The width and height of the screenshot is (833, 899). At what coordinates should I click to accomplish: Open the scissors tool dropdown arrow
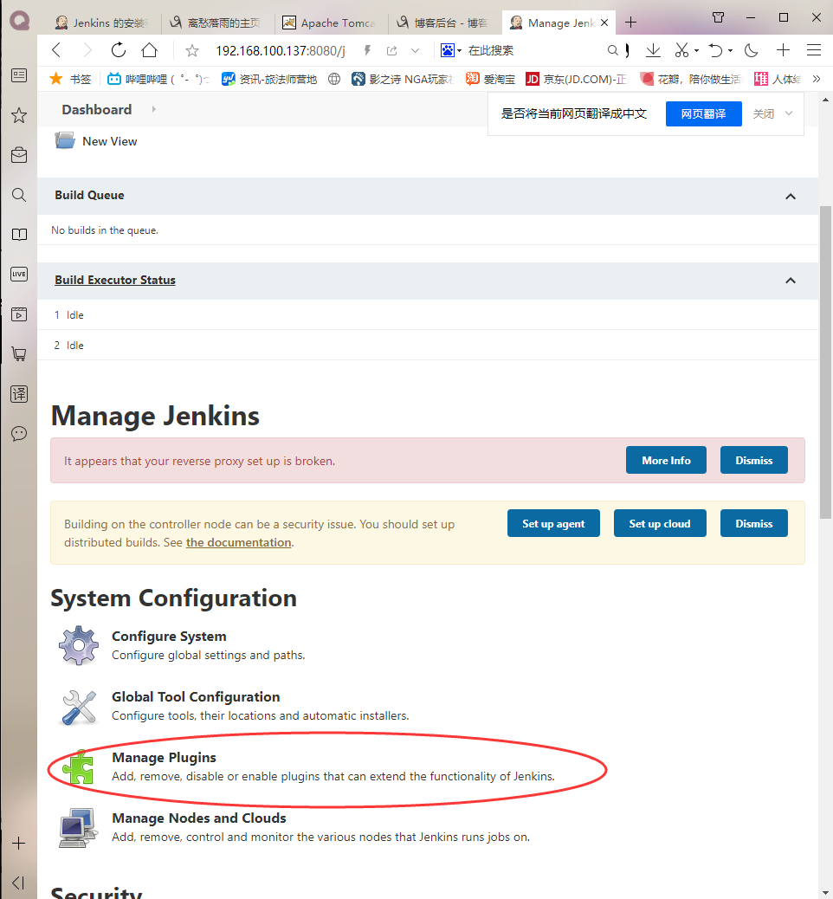[x=696, y=50]
